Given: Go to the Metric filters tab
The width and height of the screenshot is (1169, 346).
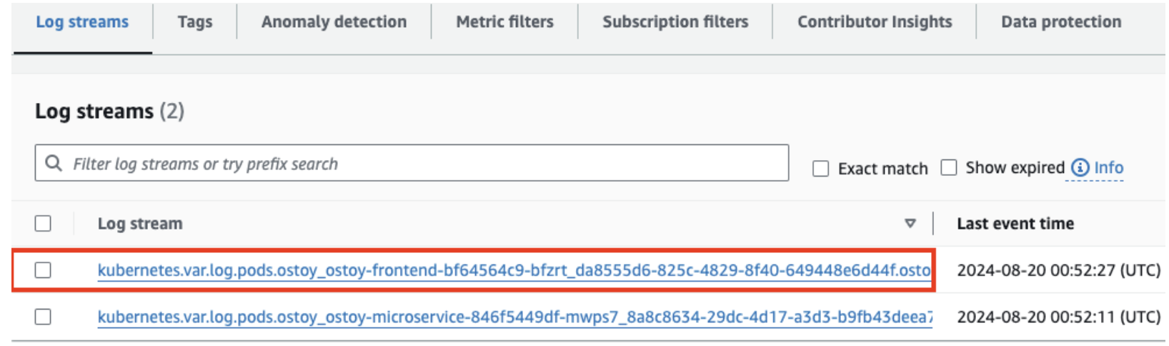Looking at the screenshot, I should click(x=504, y=22).
